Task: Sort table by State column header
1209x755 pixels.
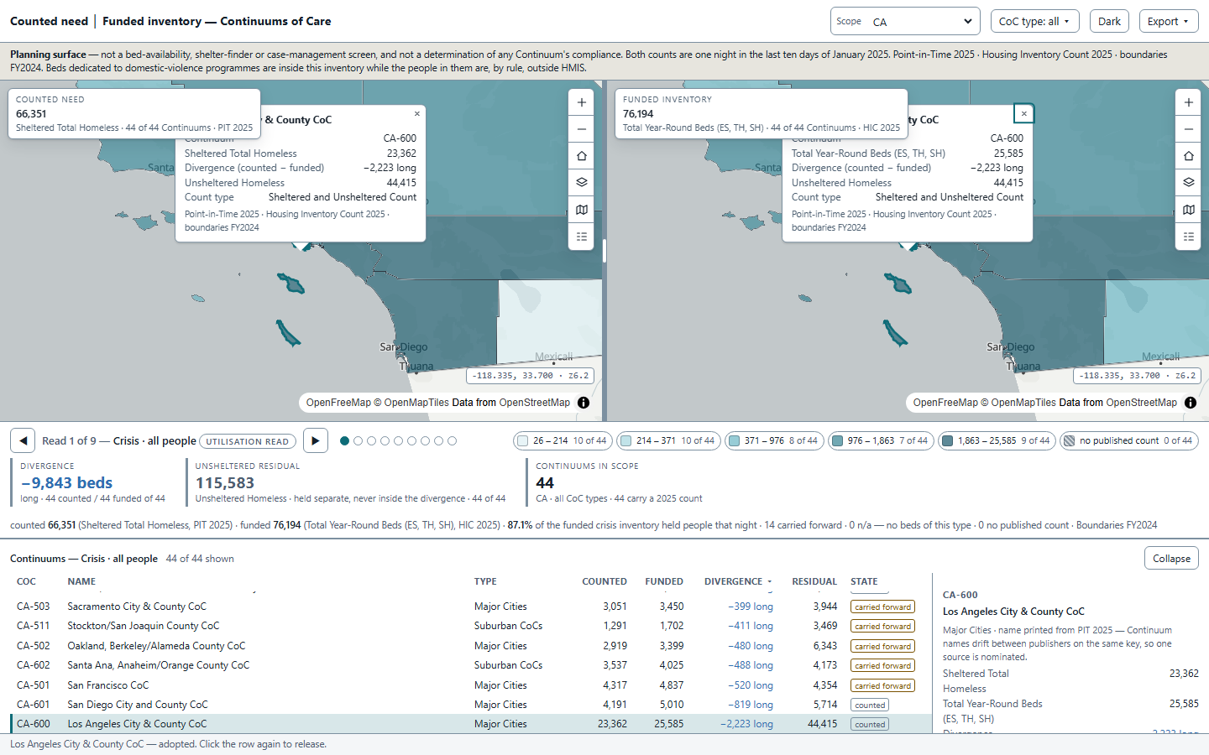Action: click(x=864, y=581)
